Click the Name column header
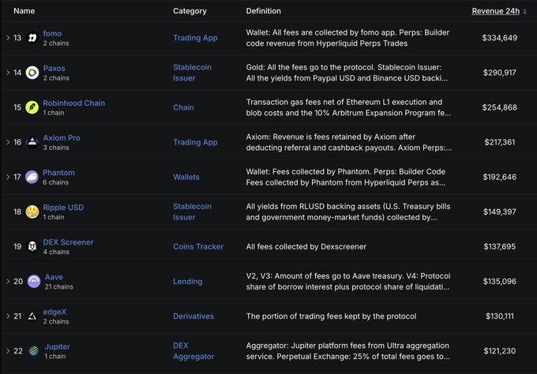This screenshot has height=374, width=537. pos(24,11)
